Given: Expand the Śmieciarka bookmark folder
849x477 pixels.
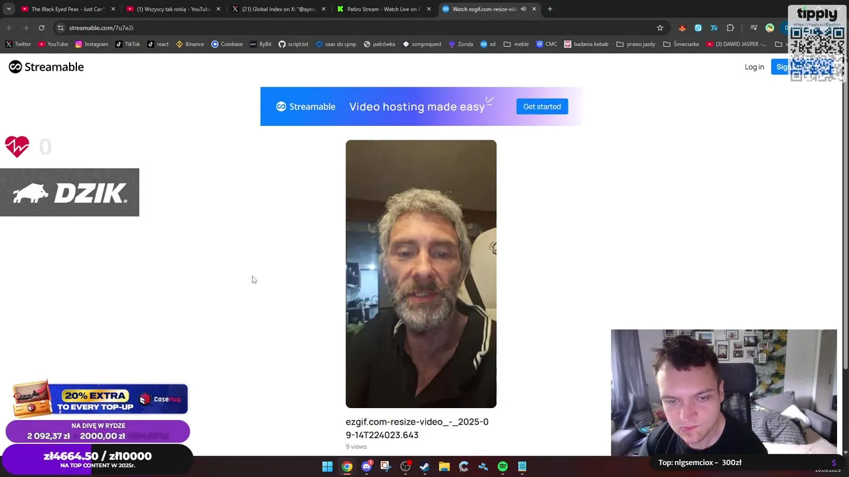Looking at the screenshot, I should (681, 44).
